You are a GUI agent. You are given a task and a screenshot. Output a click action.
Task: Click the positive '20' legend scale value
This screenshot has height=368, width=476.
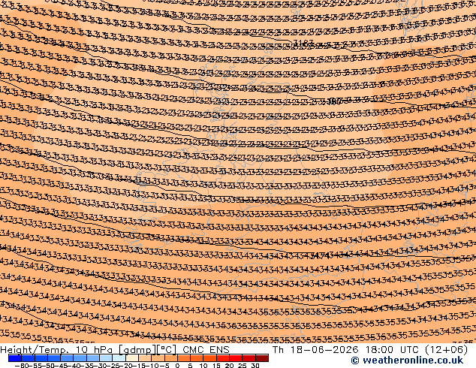[x=229, y=366]
